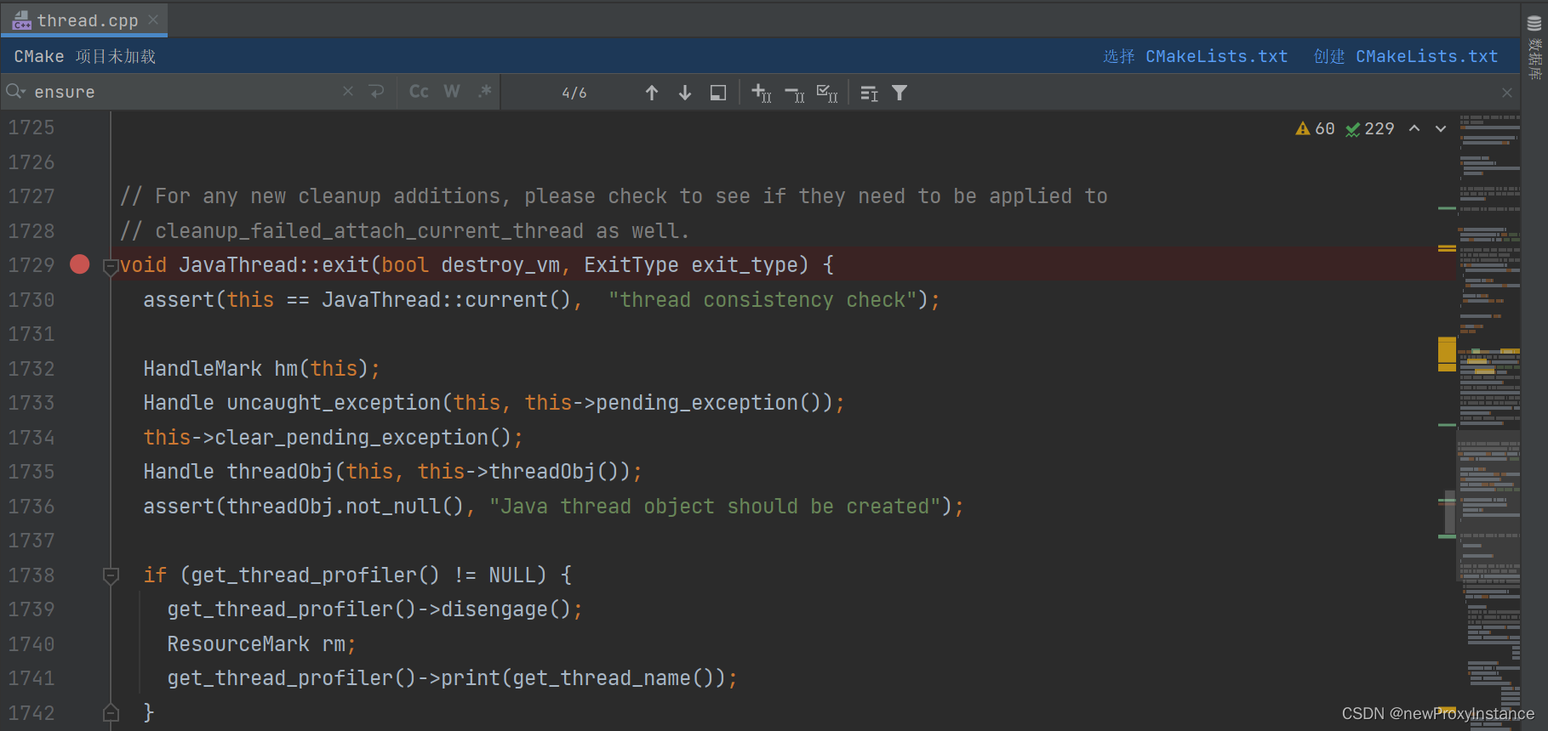Close the find bar
Image resolution: width=1548 pixels, height=731 pixels.
point(1507,93)
